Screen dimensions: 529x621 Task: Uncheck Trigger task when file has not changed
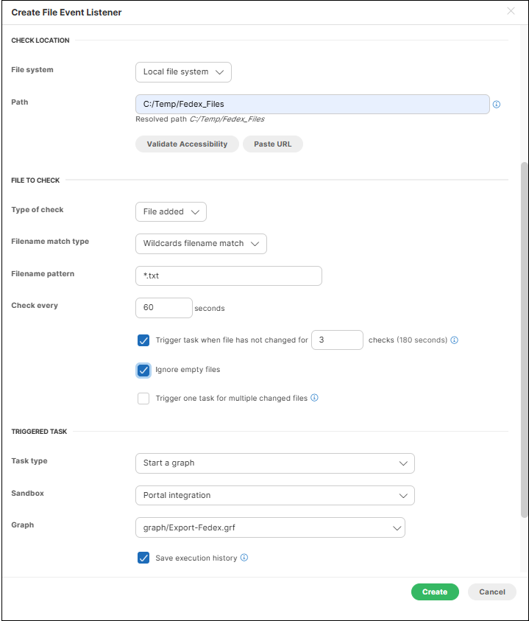coord(143,340)
